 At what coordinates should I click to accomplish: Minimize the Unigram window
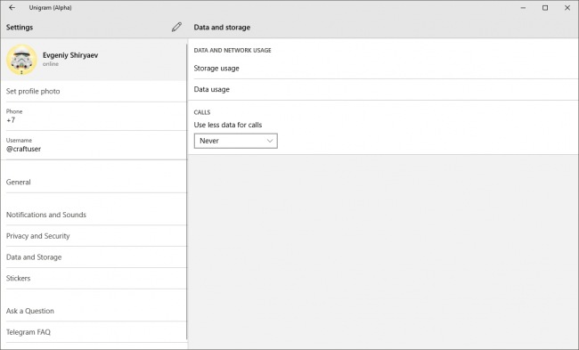click(x=523, y=7)
